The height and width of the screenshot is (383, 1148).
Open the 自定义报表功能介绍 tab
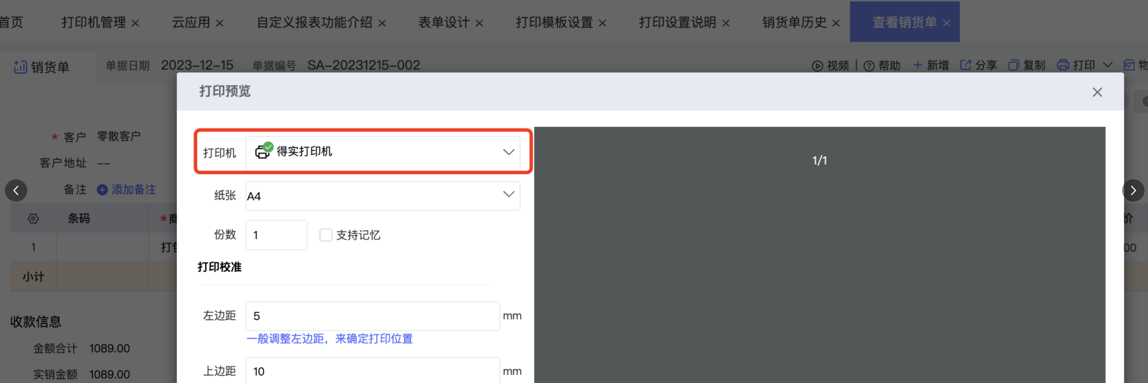[315, 22]
